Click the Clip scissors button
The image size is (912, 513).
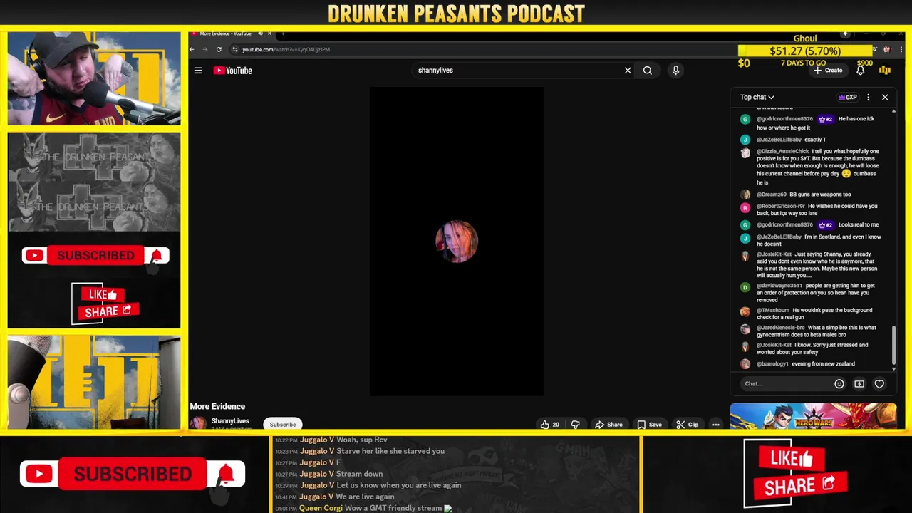[687, 425]
